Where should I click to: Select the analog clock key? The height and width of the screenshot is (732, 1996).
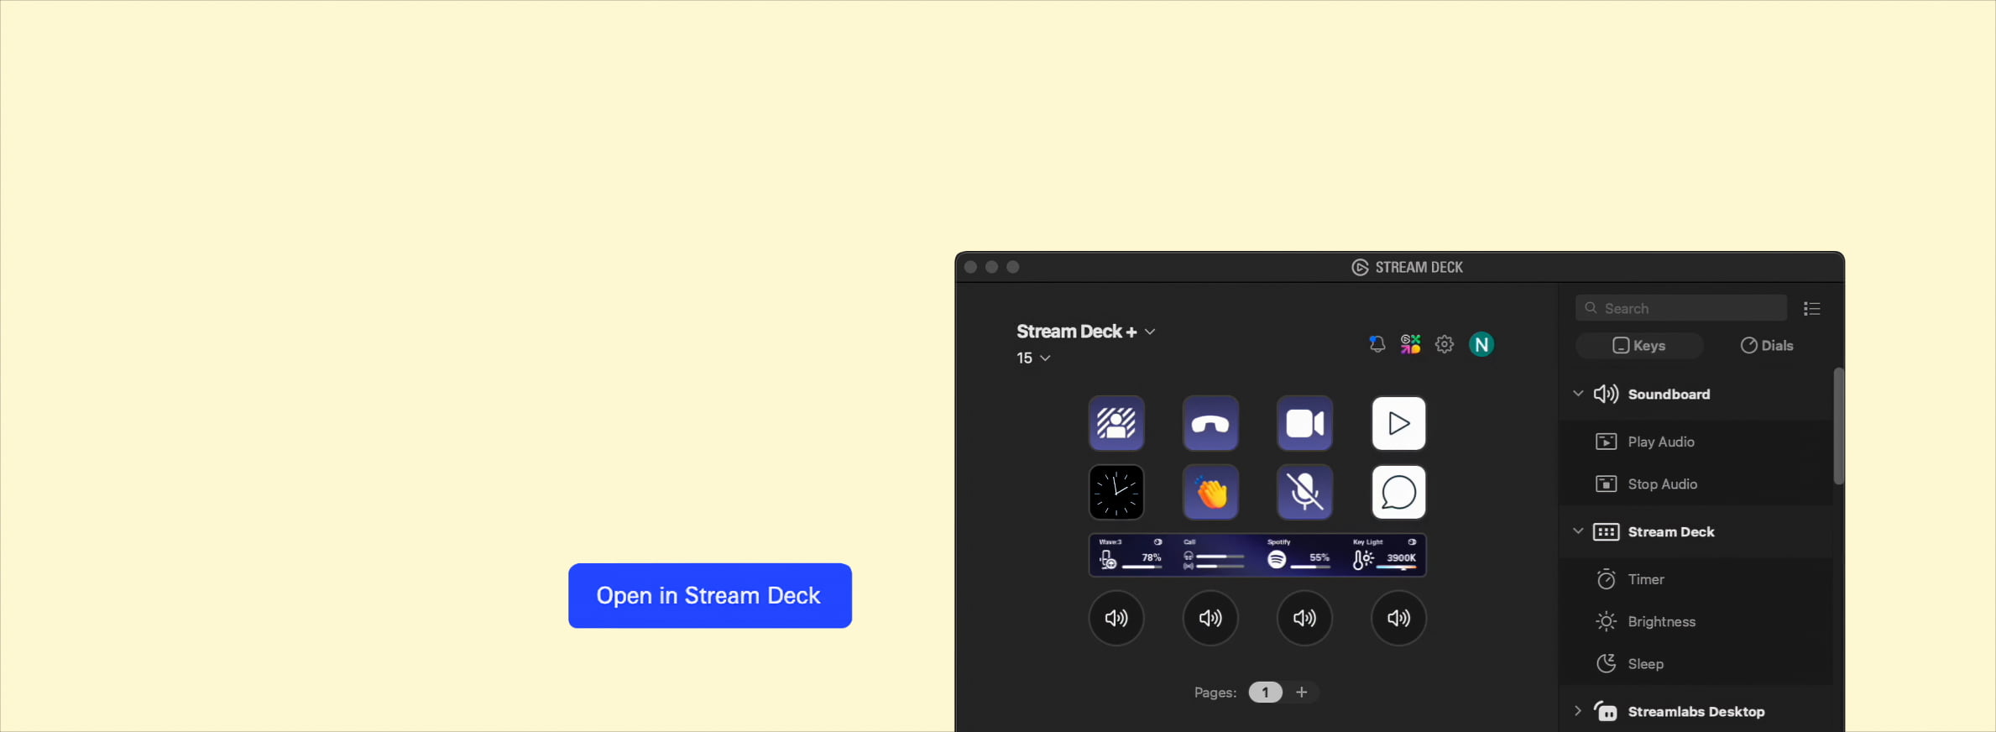click(1116, 492)
